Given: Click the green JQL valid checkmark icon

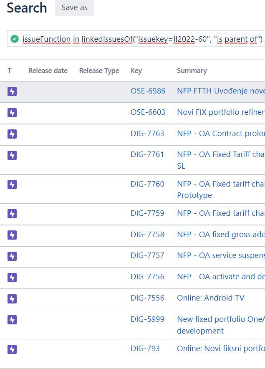Looking at the screenshot, I should coord(15,39).
